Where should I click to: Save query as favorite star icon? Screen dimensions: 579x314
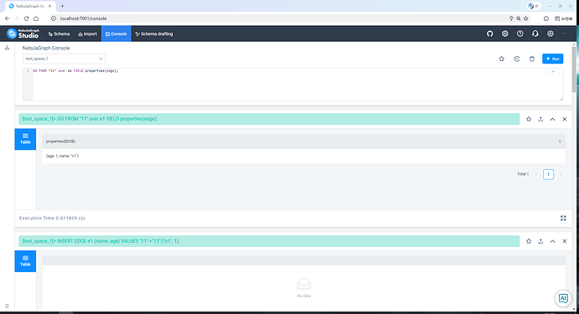502,59
